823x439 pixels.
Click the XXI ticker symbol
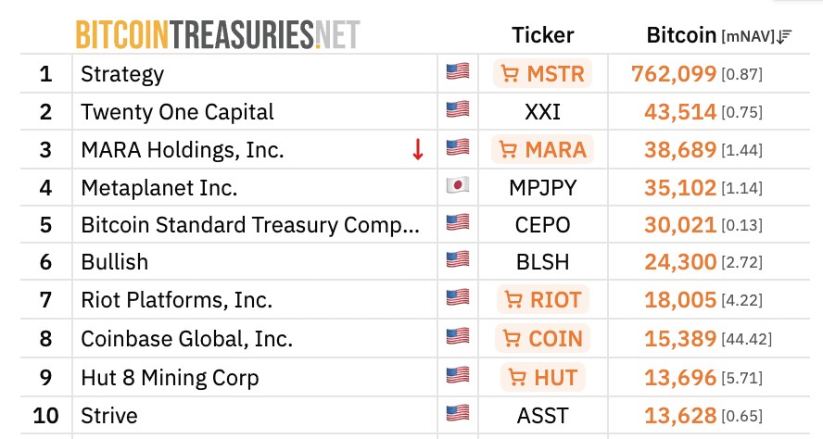(x=543, y=112)
